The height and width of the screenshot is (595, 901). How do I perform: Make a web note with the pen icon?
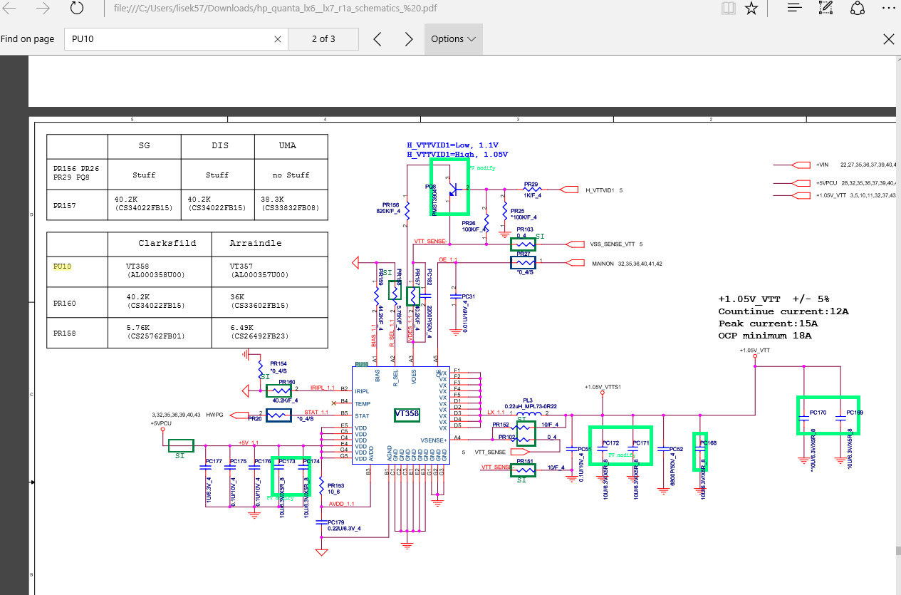click(x=826, y=9)
